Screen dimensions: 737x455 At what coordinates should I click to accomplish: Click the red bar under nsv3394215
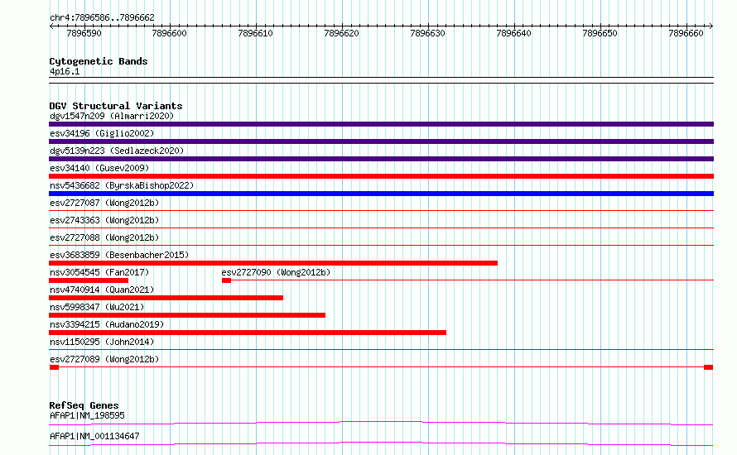pos(248,333)
